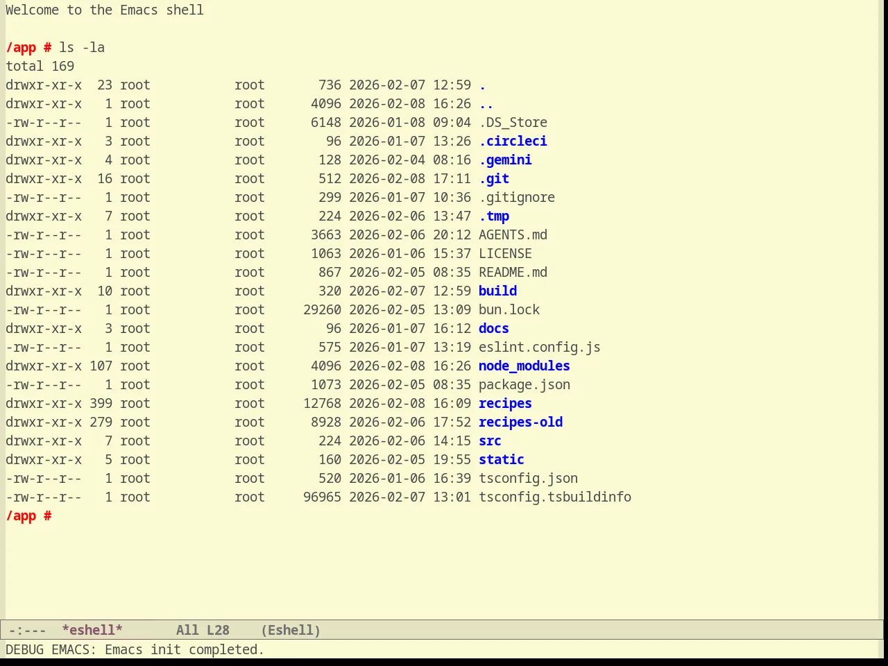The image size is (888, 666).
Task: Click the tsconfig.json file name
Action: tap(528, 478)
